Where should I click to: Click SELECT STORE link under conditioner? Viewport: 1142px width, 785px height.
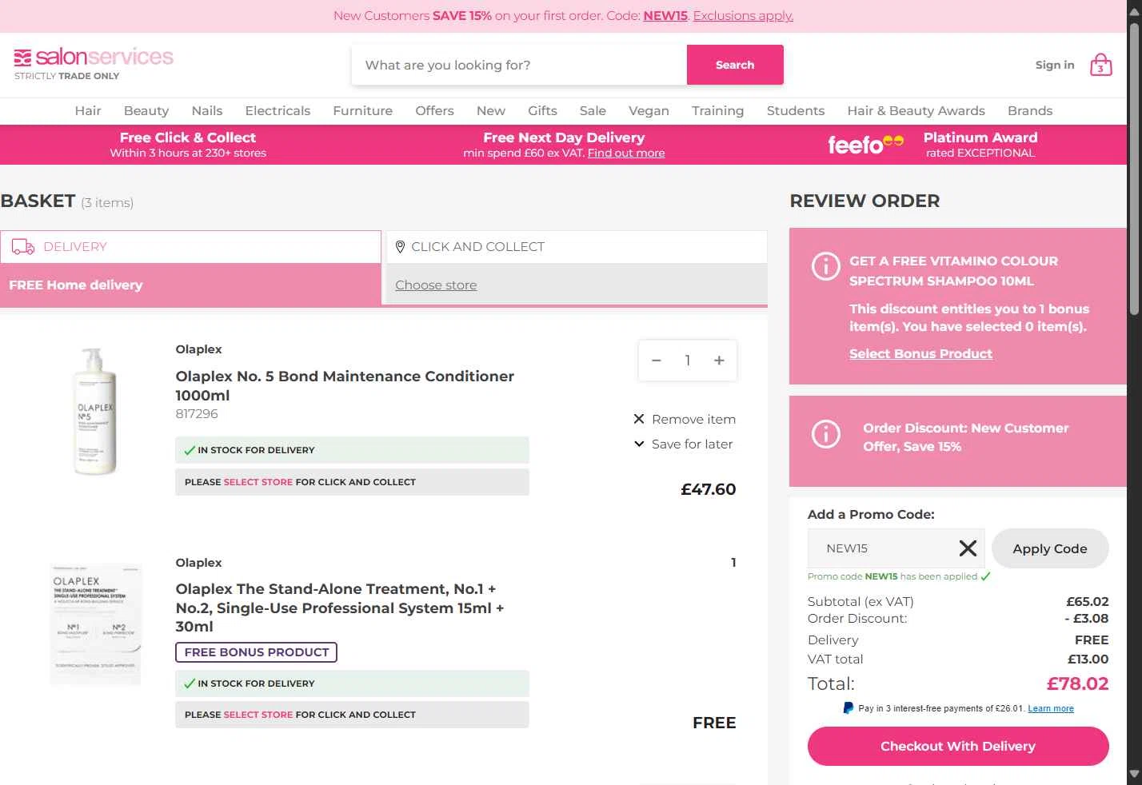pyautogui.click(x=258, y=482)
